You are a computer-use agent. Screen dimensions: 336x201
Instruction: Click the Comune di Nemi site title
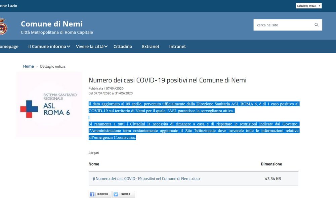tap(52, 24)
